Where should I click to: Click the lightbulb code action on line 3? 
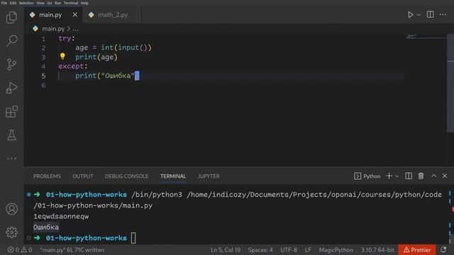(62, 57)
